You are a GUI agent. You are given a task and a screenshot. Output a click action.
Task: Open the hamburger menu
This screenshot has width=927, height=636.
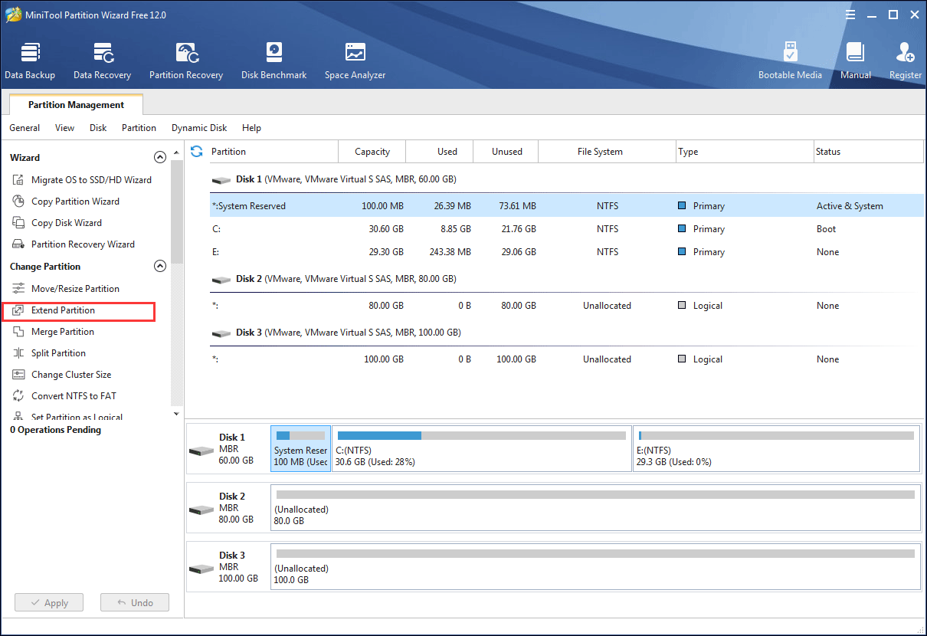pos(850,14)
